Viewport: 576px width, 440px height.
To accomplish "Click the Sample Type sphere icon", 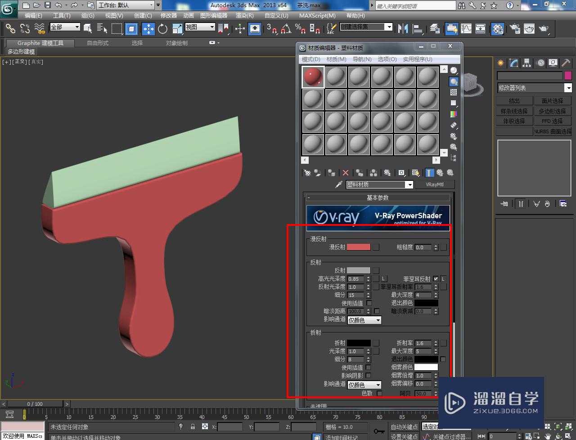I will coord(454,71).
